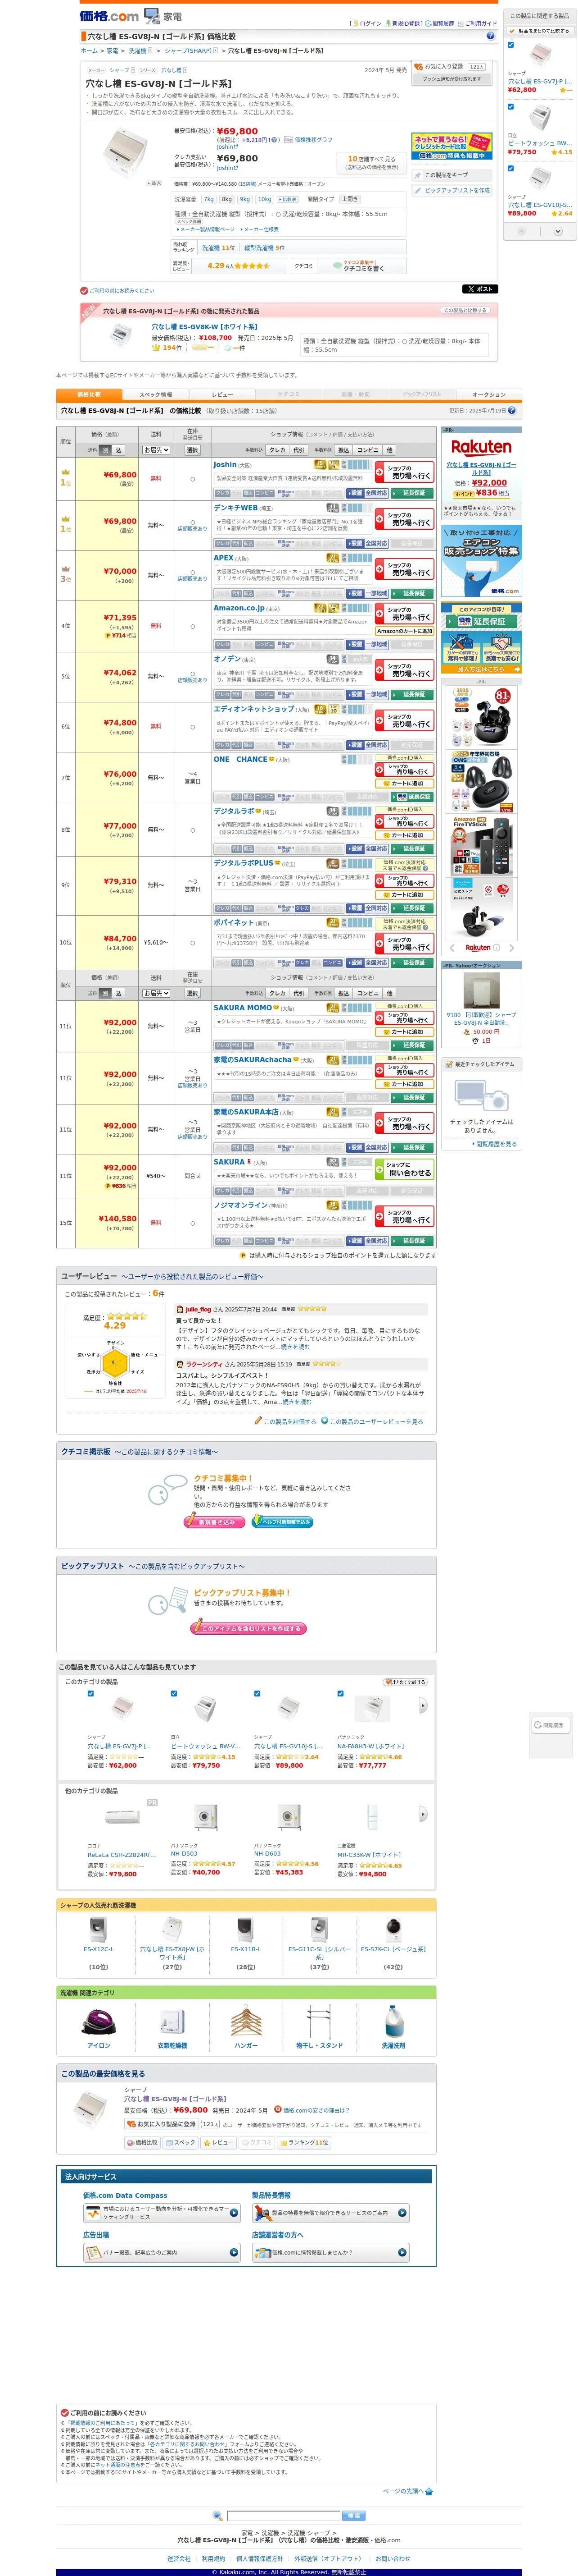Click 選択 under 在庫 in the top header
Image resolution: width=578 pixels, height=2576 pixels.
(x=193, y=450)
